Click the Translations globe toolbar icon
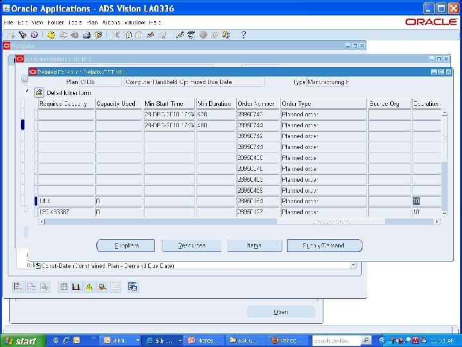This screenshot has width=462, height=347. [203, 35]
